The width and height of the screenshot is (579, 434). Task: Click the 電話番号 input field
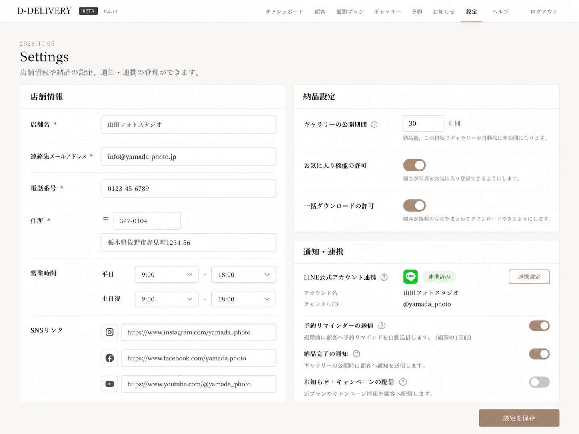tap(188, 189)
